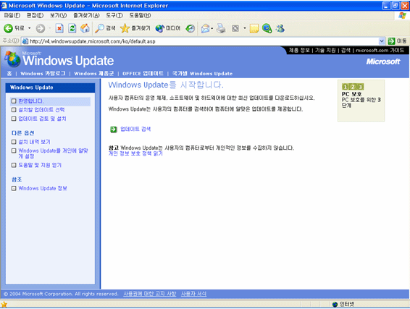Open Favorites (즐겨찾기) star toolbar button
Image resolution: width=410 pixels, height=309 pixels.
coord(135,28)
